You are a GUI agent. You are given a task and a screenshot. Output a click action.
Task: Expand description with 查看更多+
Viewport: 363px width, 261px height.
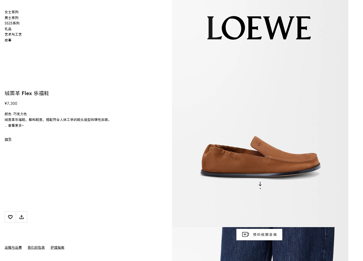tap(16, 125)
